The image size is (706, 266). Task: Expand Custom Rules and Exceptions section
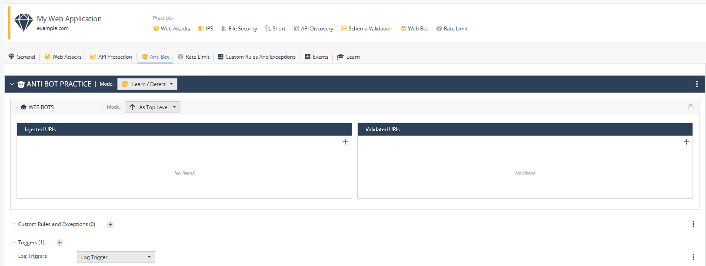click(x=14, y=224)
